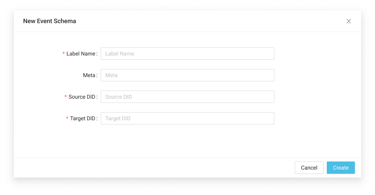Click blank space right of the Meta field
The image size is (375, 195).
click(x=316, y=75)
